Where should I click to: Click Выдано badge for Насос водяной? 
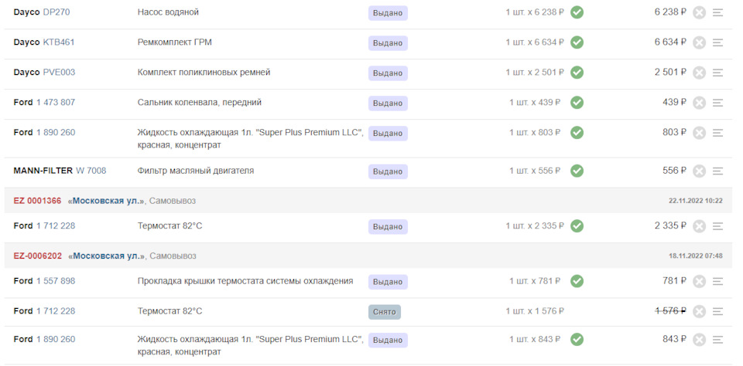[388, 13]
